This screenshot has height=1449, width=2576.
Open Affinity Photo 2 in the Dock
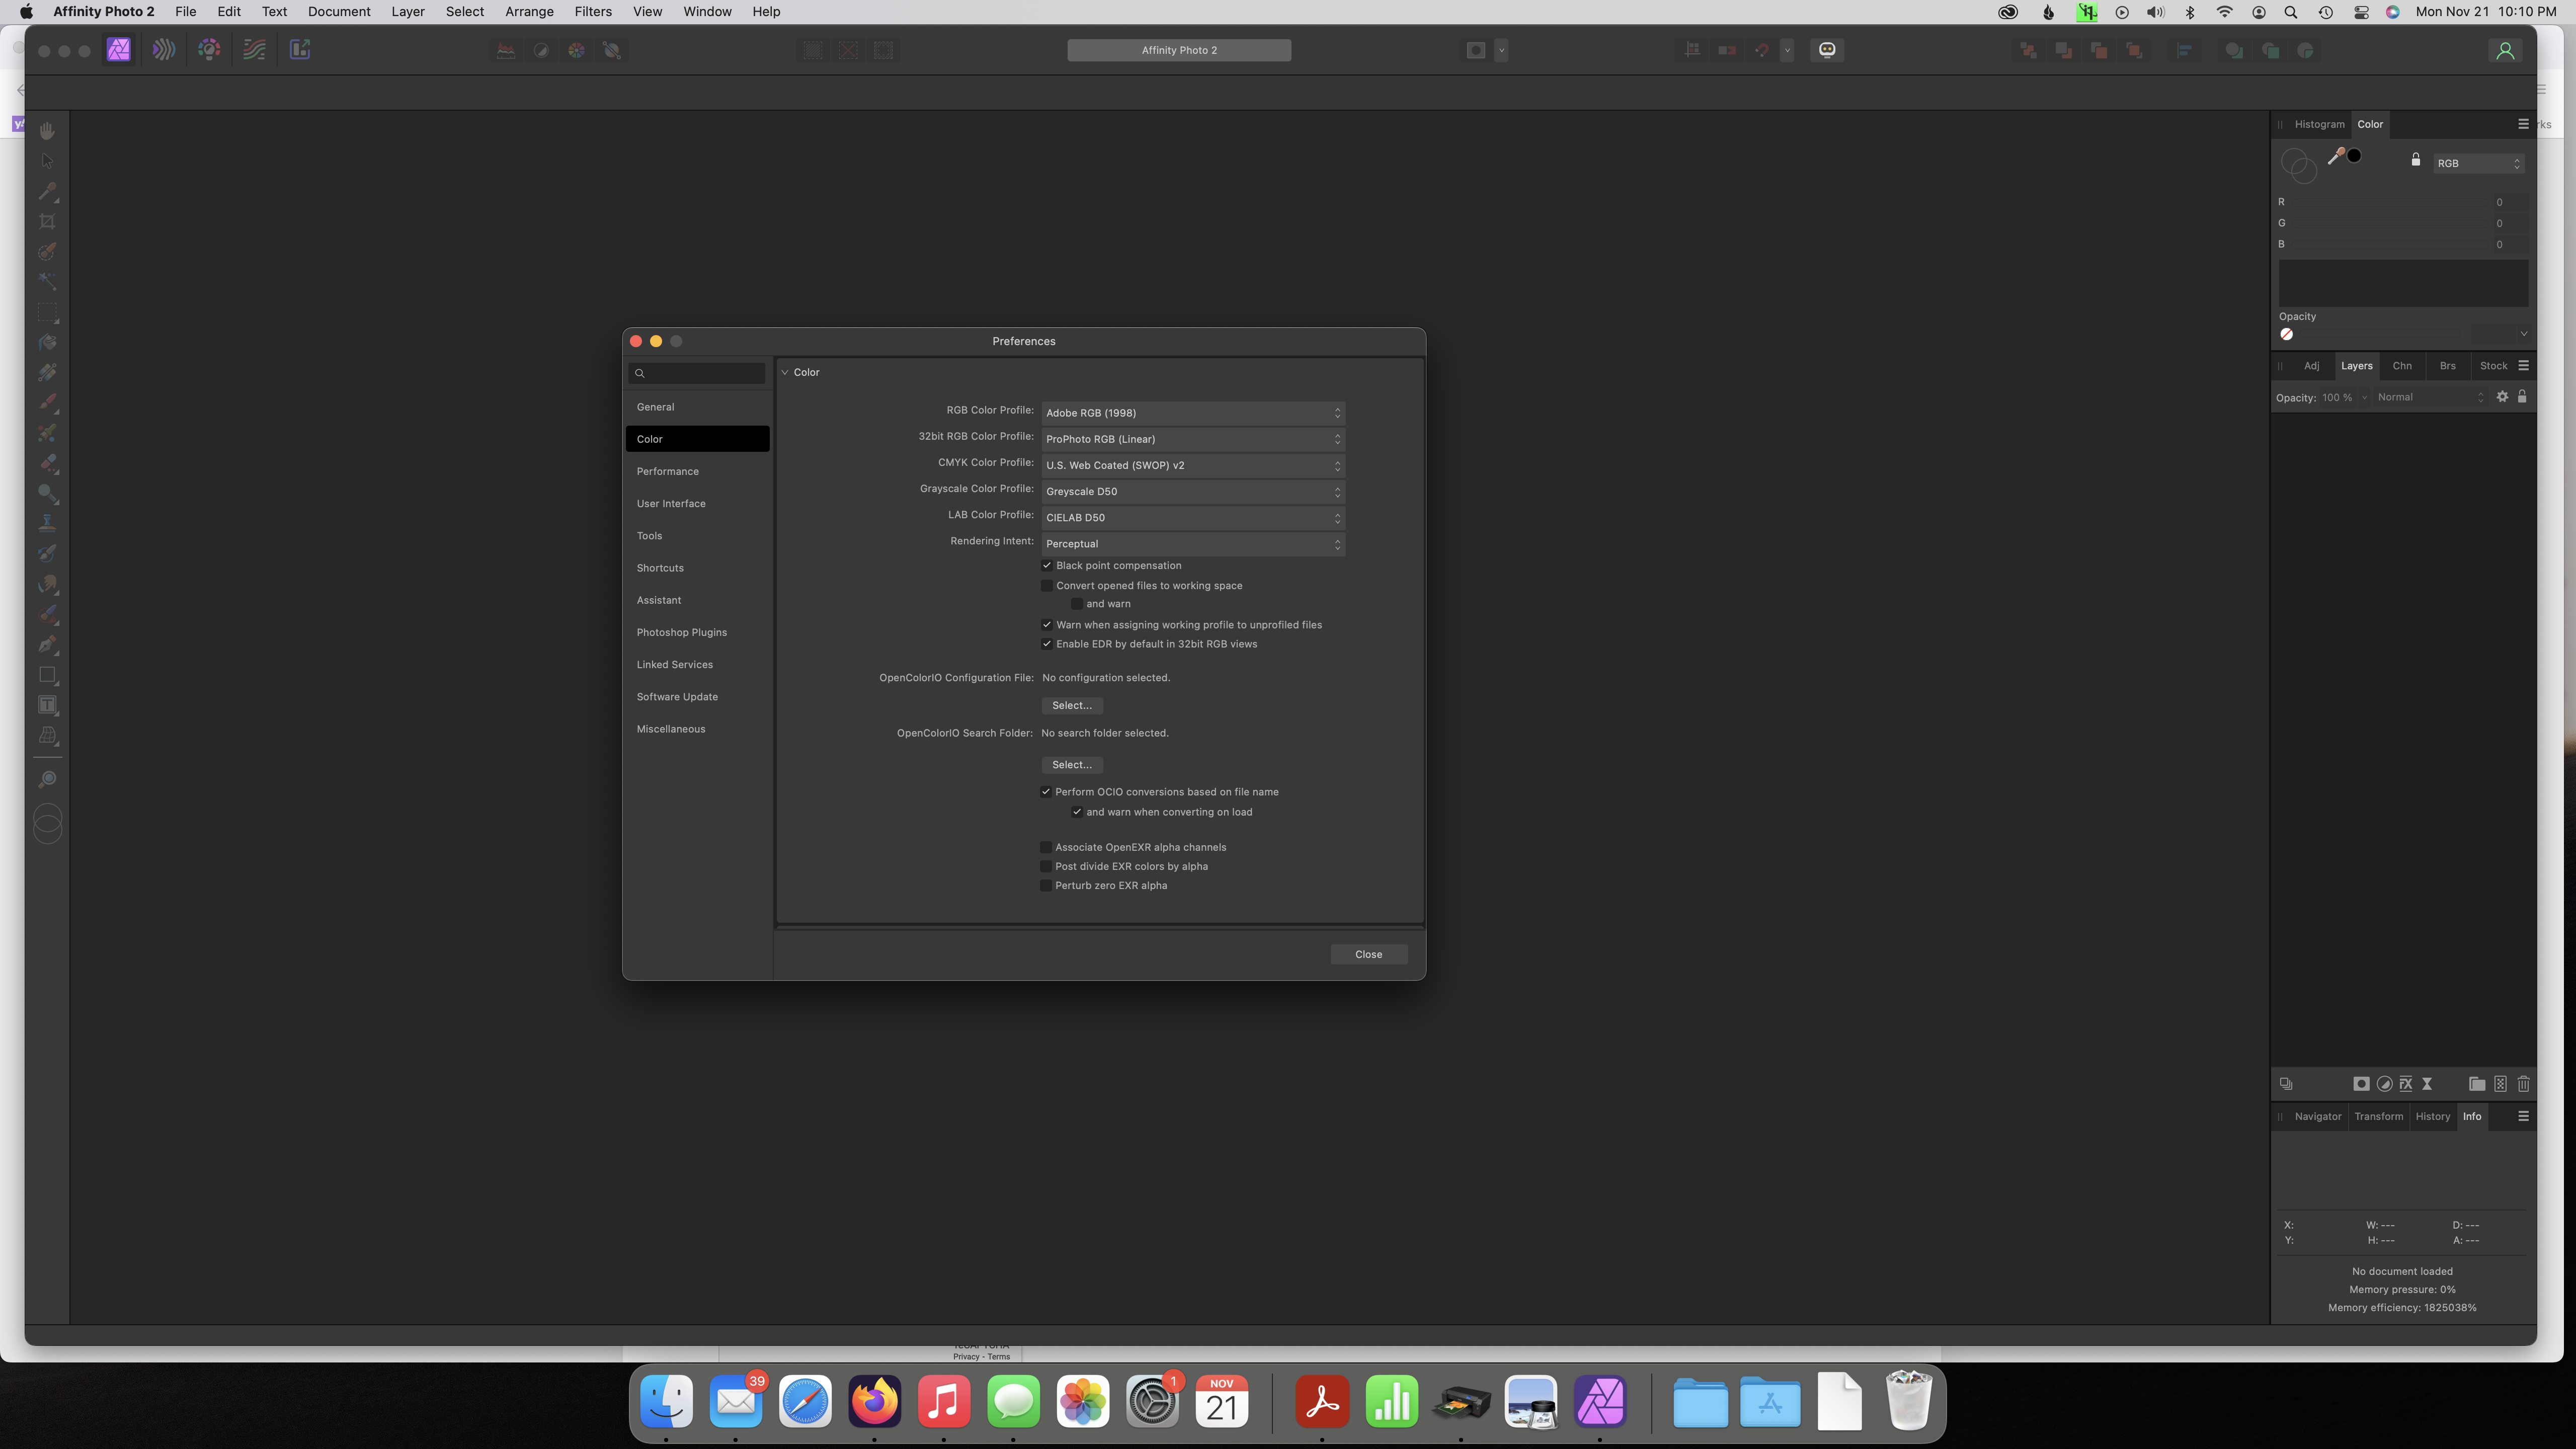coord(1600,1401)
